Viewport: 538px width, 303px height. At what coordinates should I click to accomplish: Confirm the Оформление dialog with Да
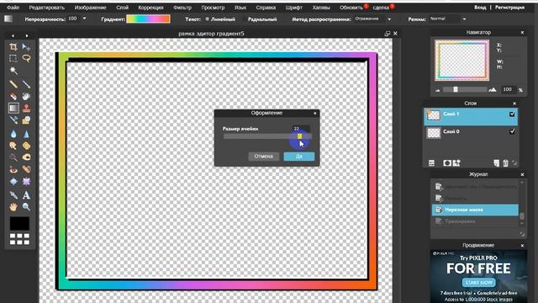[299, 157]
